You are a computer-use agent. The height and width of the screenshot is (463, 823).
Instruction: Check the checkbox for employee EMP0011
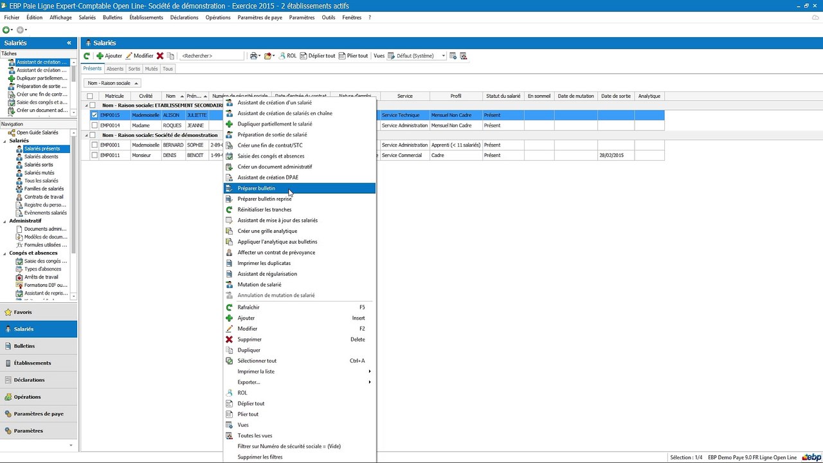pyautogui.click(x=95, y=156)
